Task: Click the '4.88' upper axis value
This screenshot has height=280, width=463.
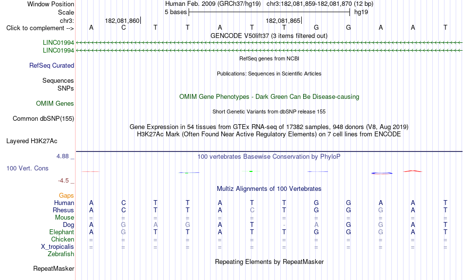Action: tap(62, 156)
